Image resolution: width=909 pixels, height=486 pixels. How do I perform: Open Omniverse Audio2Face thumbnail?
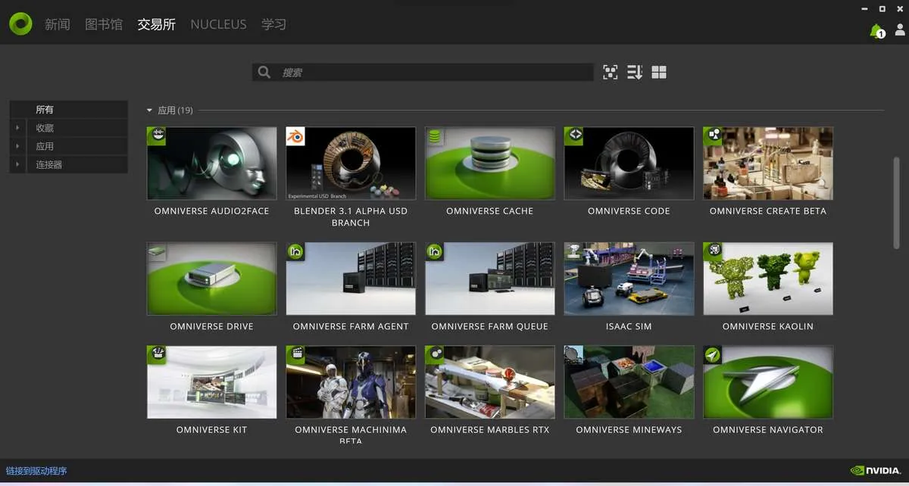(211, 163)
